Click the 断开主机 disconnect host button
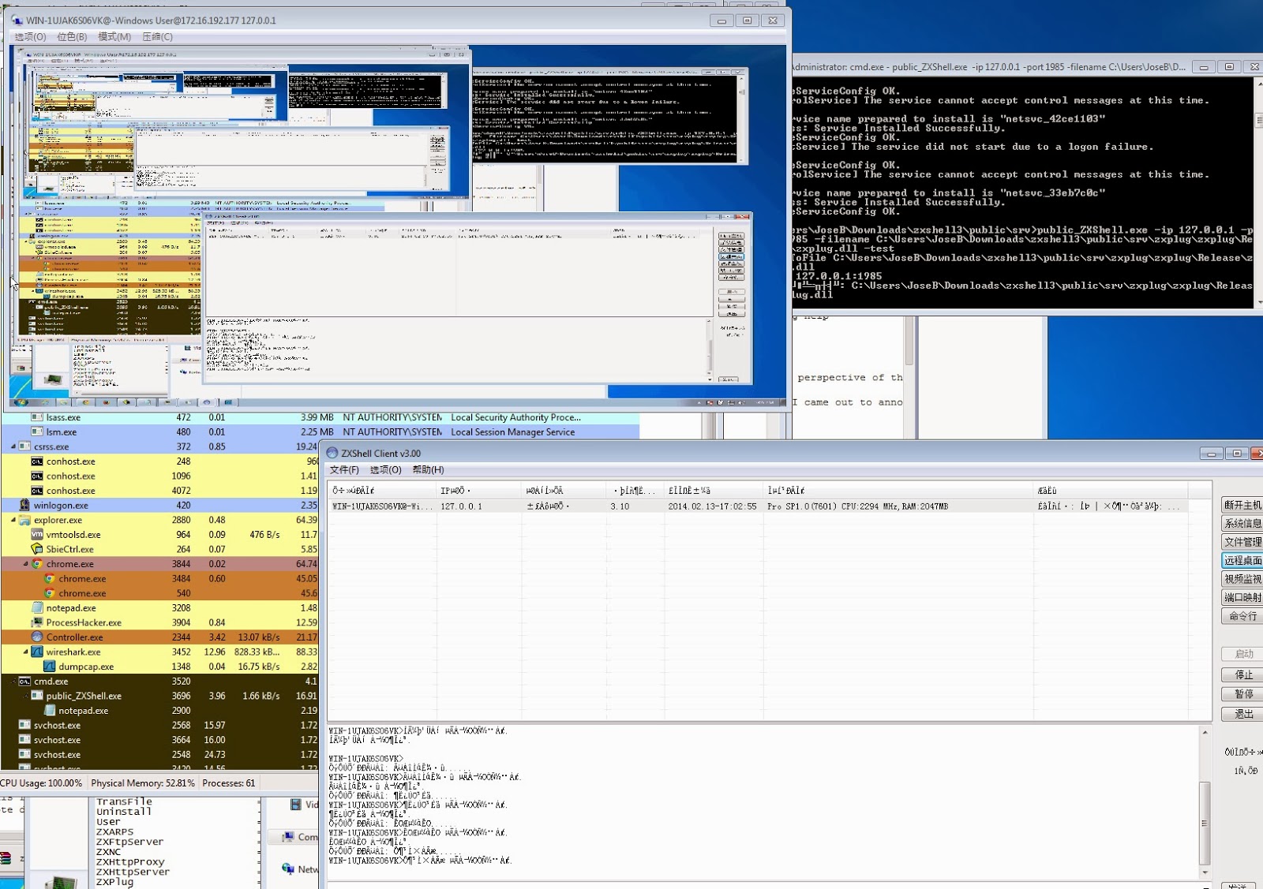 click(x=1242, y=505)
